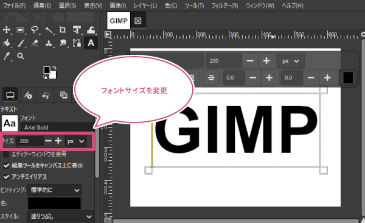365x223 pixels.
Task: Toggle エディターウィンドウを使用 checkbox
Action: click(6, 154)
